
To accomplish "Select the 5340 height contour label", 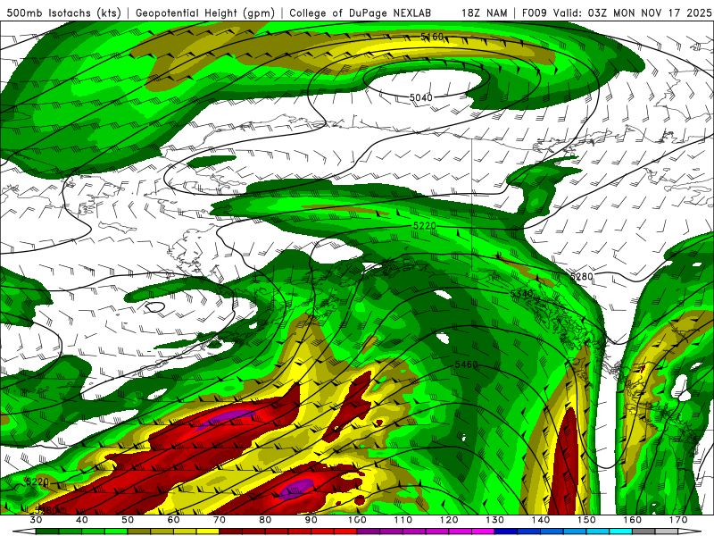I will (x=522, y=294).
